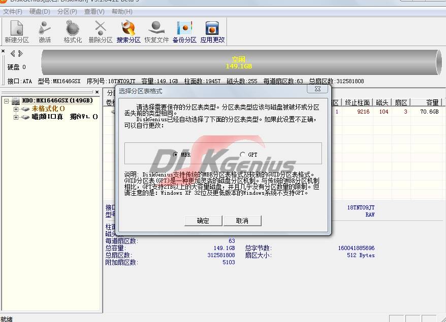
Task: Click the 104 head value cell
Action: click(x=384, y=112)
